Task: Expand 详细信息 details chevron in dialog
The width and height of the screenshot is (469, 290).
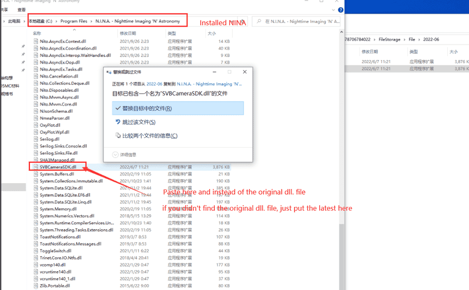Action: tap(115, 155)
